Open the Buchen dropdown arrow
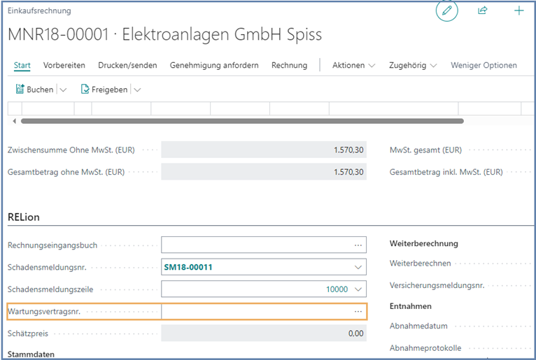 click(63, 90)
